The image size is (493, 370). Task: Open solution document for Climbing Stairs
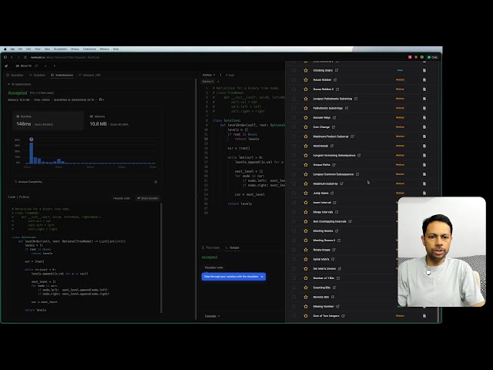click(424, 70)
